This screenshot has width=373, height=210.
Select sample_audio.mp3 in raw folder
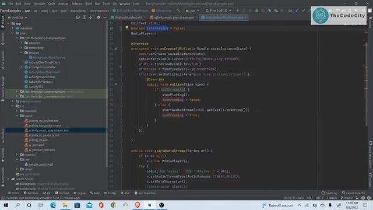41,164
